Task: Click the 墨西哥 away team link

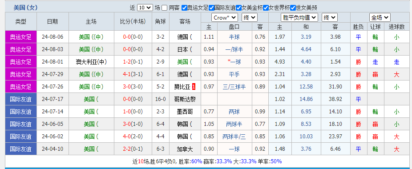Action: coord(185,112)
